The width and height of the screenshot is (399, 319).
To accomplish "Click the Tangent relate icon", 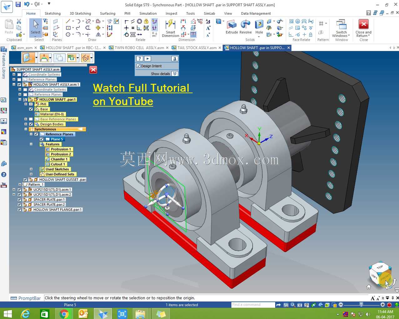I will click(x=126, y=34).
